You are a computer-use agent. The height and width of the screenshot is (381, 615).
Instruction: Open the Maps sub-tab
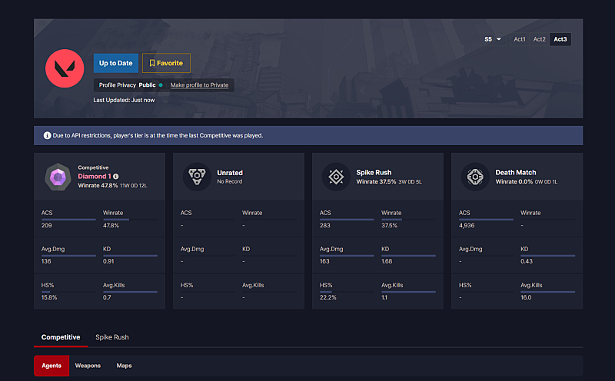click(124, 366)
